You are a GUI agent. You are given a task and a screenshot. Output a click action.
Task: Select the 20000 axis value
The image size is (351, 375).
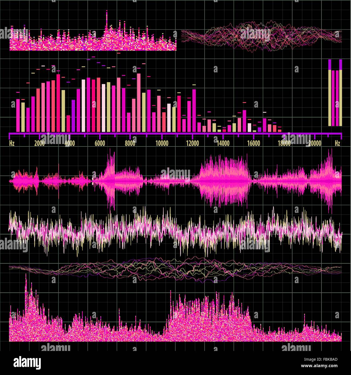tap(315, 143)
